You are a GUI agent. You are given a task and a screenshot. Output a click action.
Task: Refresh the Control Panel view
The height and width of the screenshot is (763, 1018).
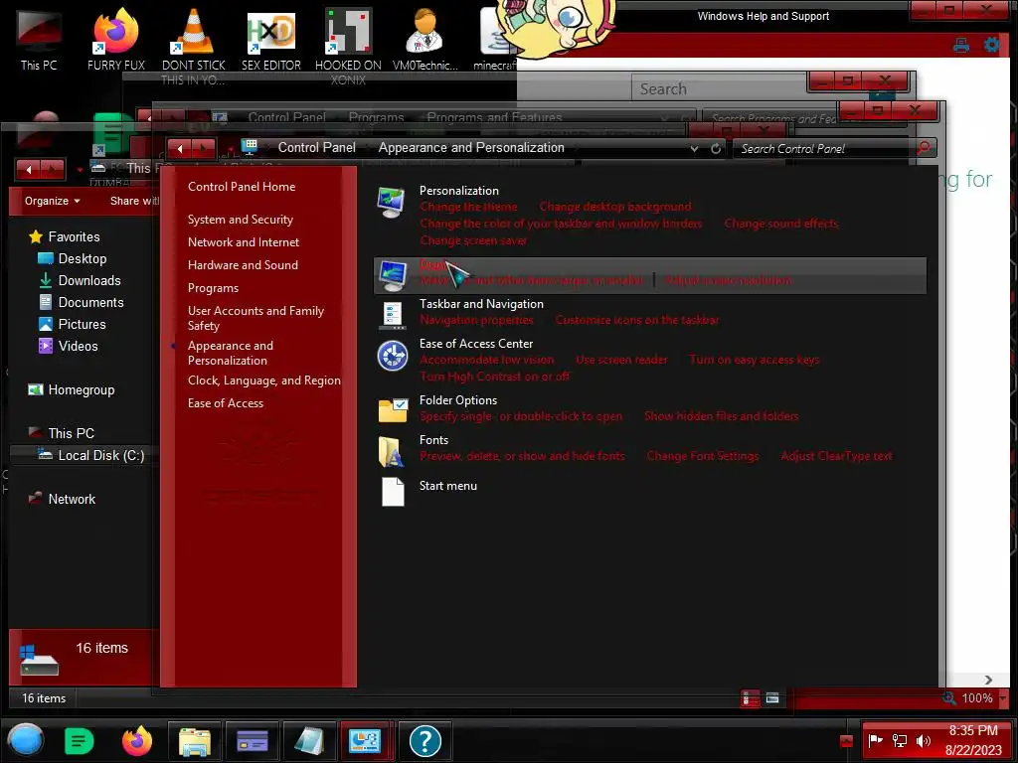click(x=716, y=149)
